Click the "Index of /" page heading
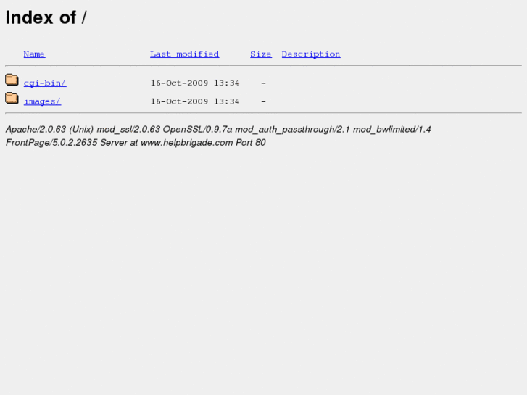The height and width of the screenshot is (395, 527). tap(46, 17)
